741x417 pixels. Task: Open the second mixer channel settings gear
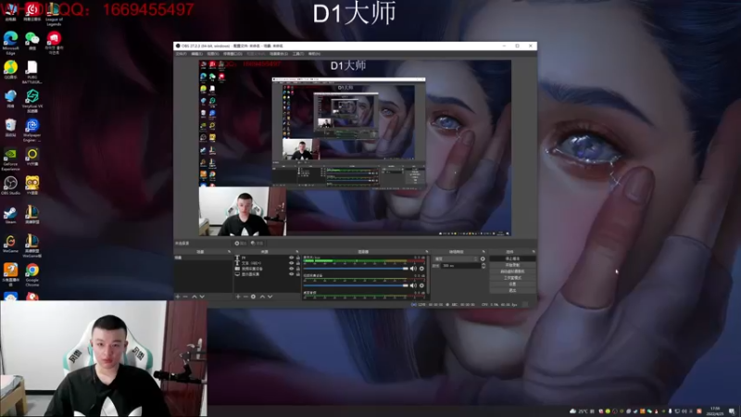tap(421, 285)
